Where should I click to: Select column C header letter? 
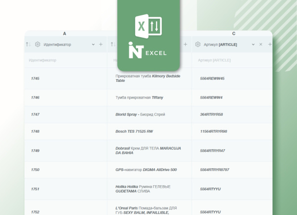click(x=234, y=34)
